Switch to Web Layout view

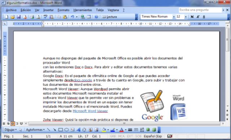8,123
